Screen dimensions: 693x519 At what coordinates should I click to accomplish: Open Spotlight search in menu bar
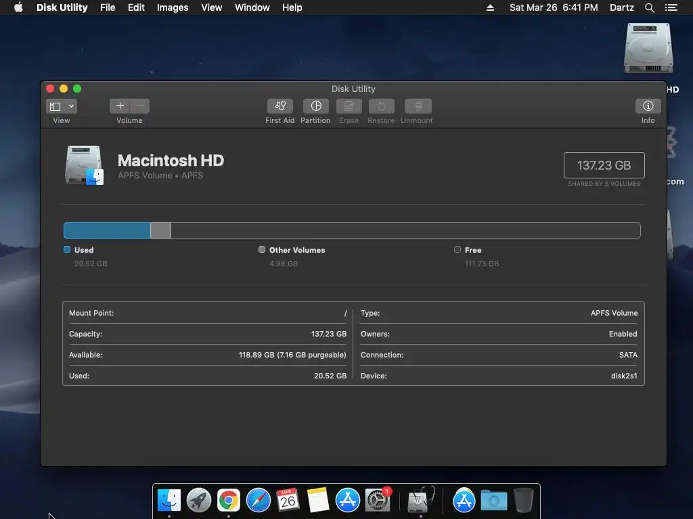pyautogui.click(x=649, y=7)
